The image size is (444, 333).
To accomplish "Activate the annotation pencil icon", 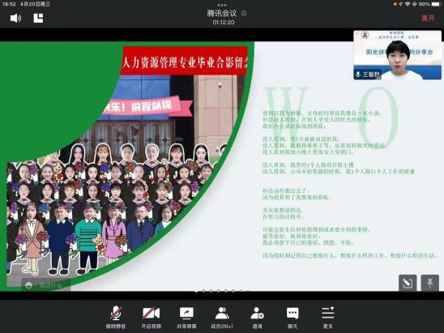I will coord(408,283).
